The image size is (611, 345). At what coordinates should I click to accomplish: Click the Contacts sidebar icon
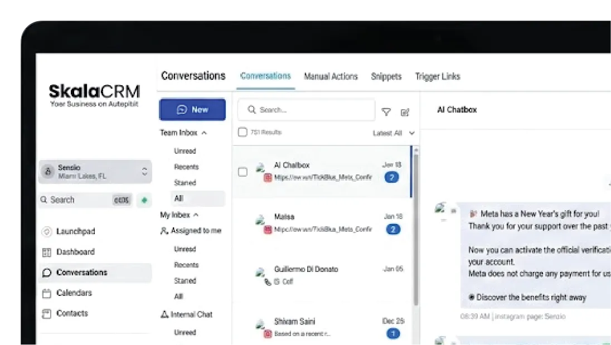pyautogui.click(x=47, y=313)
